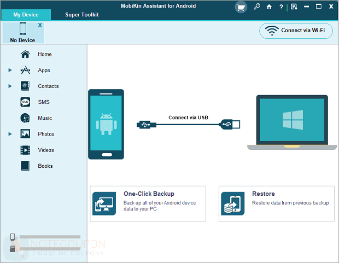Viewport: 339px width, 263px height.
Task: Click the Apps icon in sidebar
Action: pyautogui.click(x=25, y=70)
